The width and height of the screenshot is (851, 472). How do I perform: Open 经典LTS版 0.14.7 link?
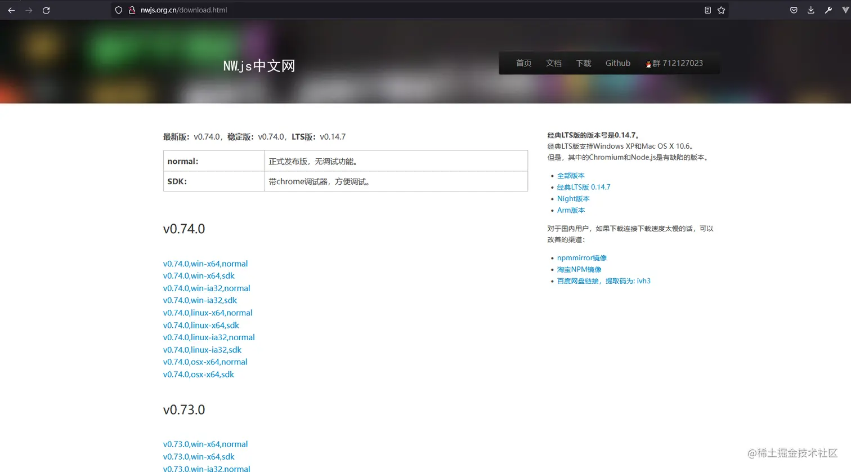pos(584,186)
